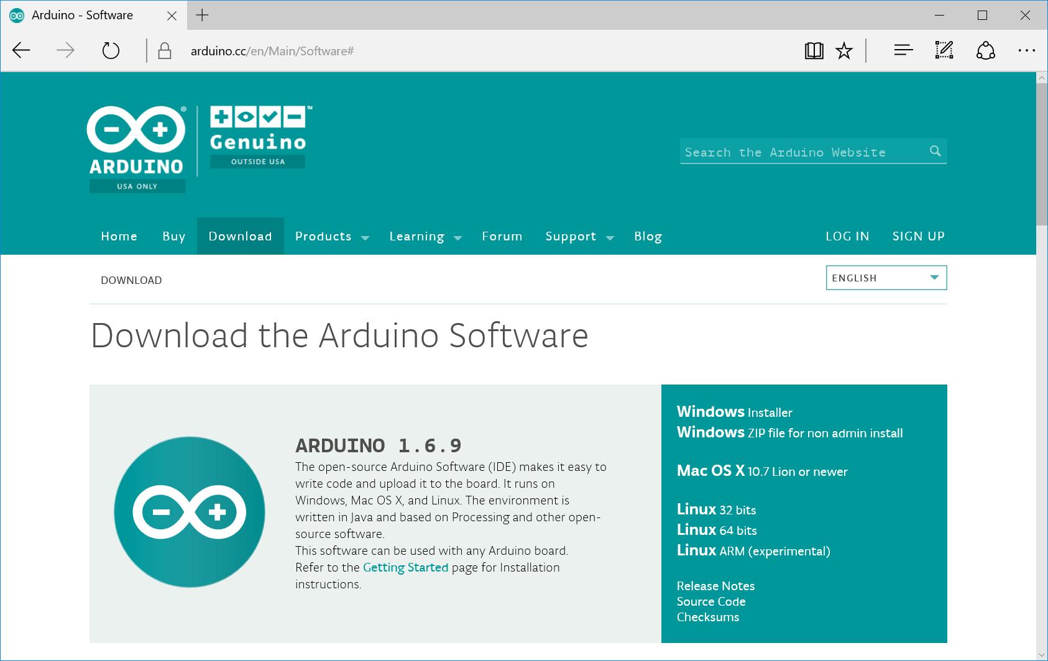
Task: Click LOG IN link
Action: pos(847,236)
